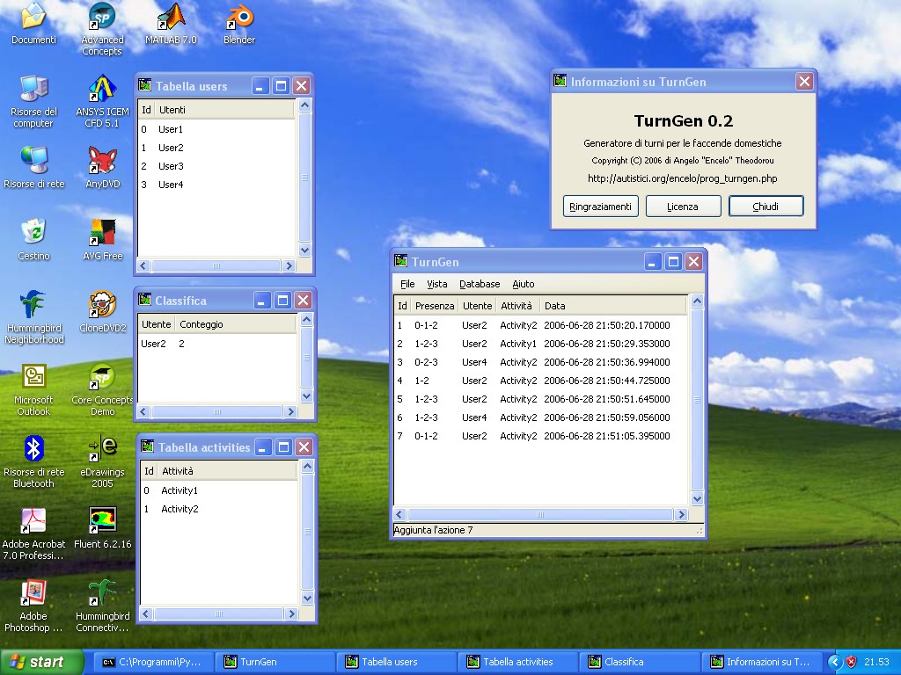Open the Database menu in TurnGen

(x=480, y=284)
